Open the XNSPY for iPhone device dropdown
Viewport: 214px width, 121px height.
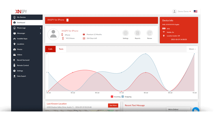pyautogui.click(x=68, y=20)
